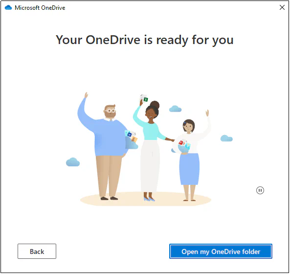Click the blue Word document icon
The width and height of the screenshot is (290, 274).
pyautogui.click(x=130, y=135)
